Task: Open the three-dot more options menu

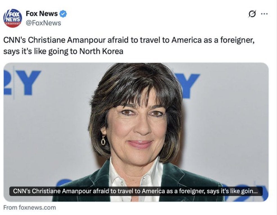Action: click(265, 14)
